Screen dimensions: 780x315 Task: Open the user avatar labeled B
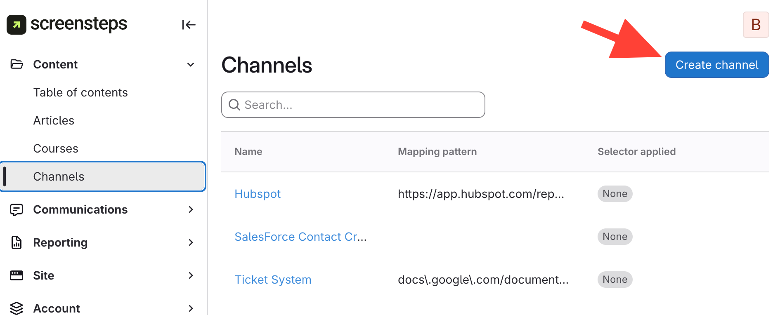point(756,25)
